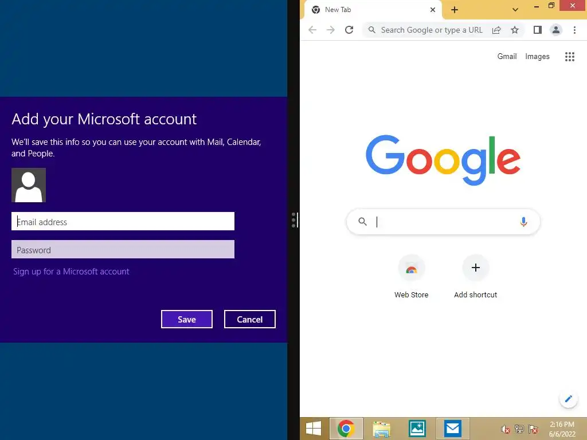Viewport: 587px width, 440px height.
Task: Open the Chrome profile avatar
Action: [556, 30]
